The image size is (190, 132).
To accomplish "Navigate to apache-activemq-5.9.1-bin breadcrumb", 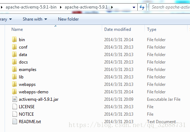I will pyautogui.click(x=31, y=7).
